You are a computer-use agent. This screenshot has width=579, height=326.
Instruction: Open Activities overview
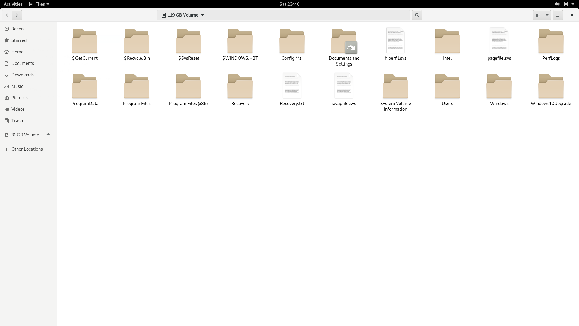13,4
